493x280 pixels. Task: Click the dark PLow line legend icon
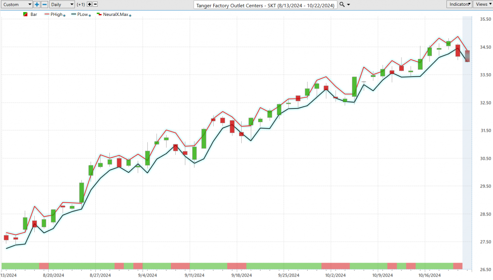point(74,14)
